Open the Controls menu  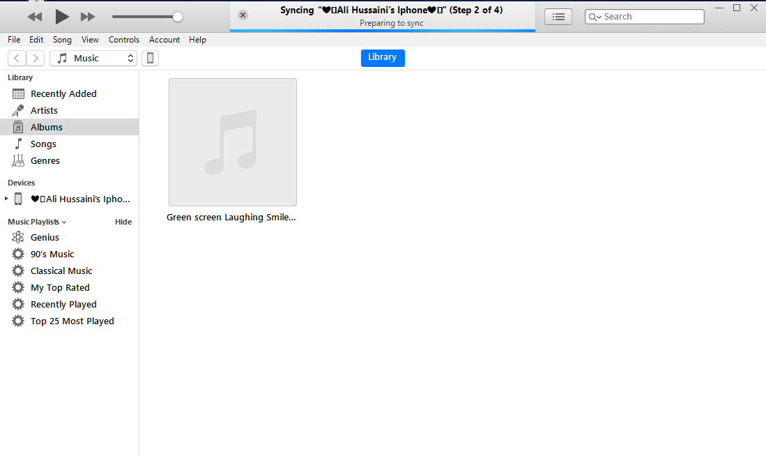tap(124, 40)
